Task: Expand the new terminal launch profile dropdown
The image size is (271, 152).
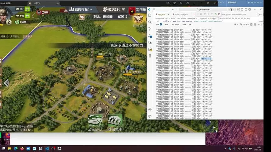Action: [237, 24]
